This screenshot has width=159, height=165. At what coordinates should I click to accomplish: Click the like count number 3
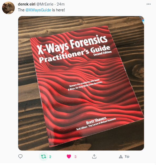[75, 157]
